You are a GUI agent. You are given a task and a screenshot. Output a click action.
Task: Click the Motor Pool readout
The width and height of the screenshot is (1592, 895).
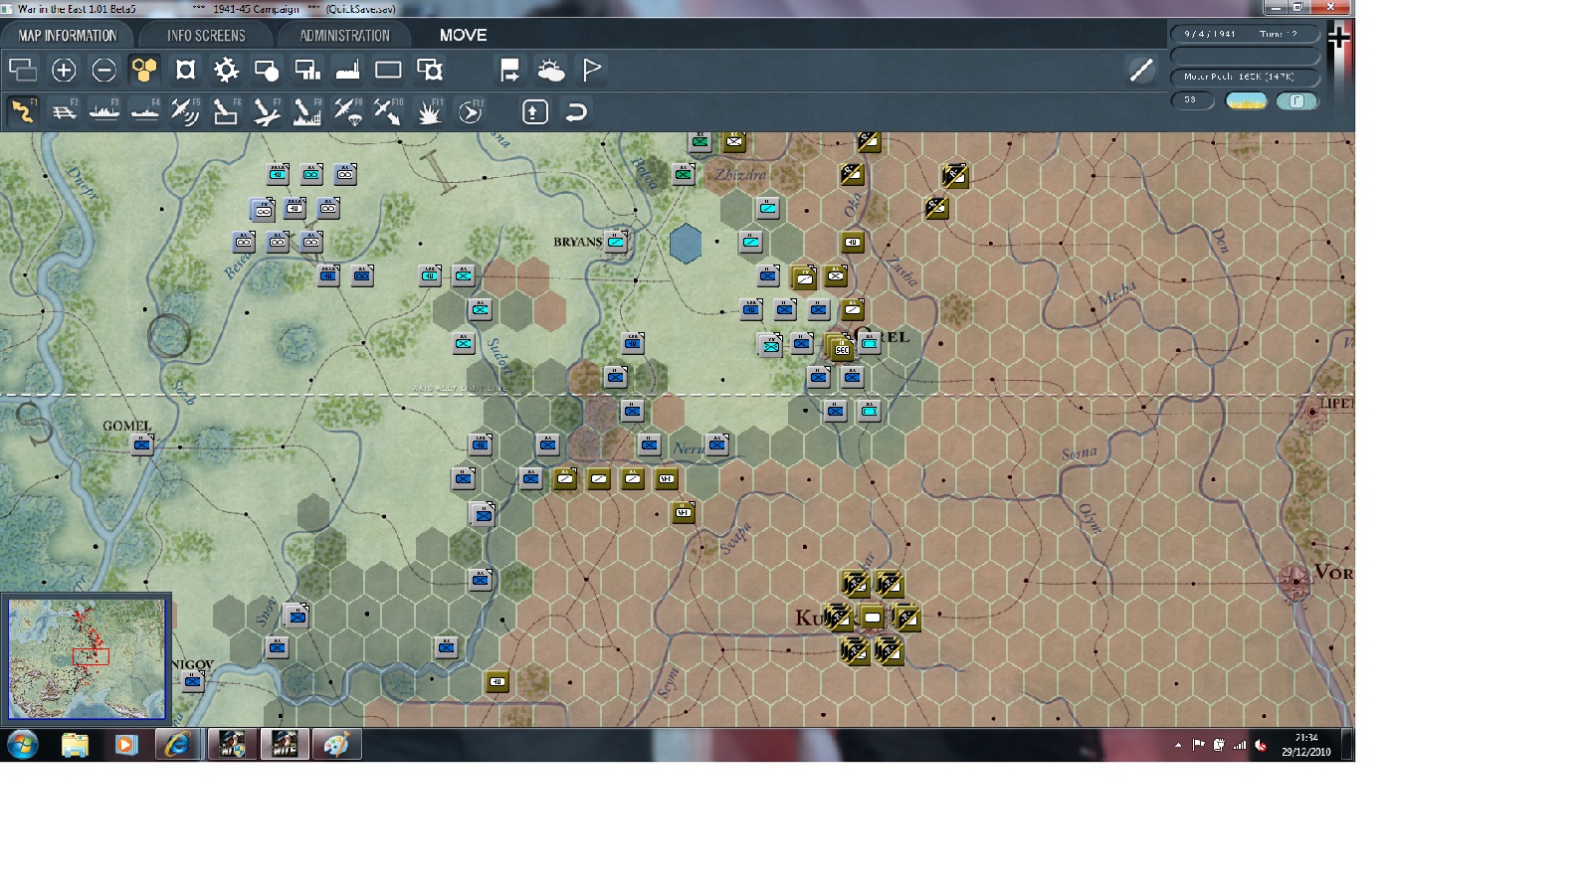[x=1245, y=77]
